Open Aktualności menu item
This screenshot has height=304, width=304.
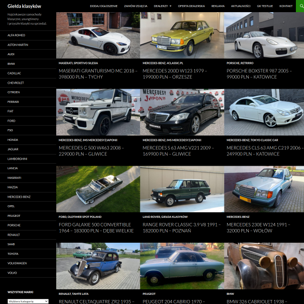[241, 6]
